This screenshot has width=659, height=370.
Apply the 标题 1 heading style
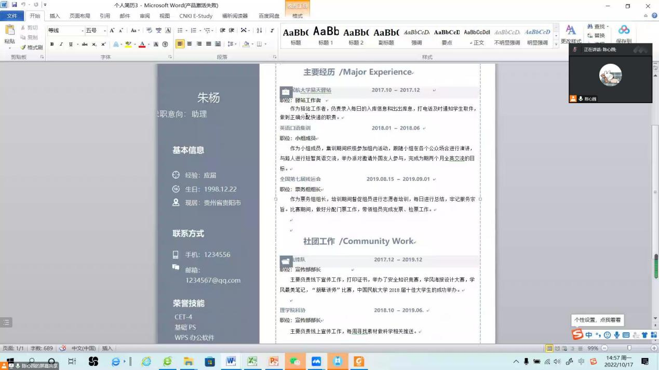pos(326,36)
